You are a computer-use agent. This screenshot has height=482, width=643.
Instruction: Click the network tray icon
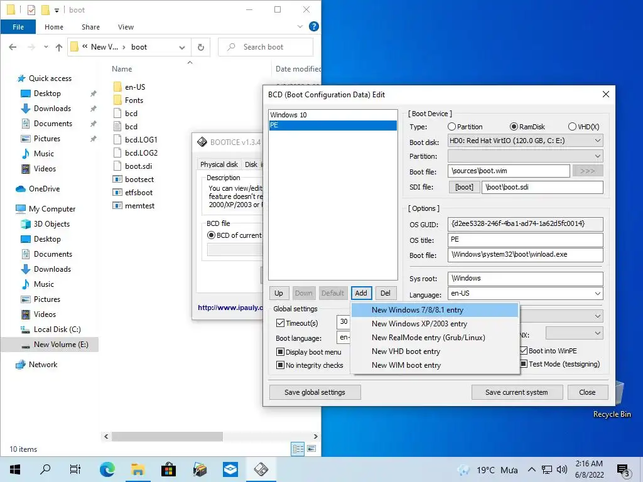point(547,469)
